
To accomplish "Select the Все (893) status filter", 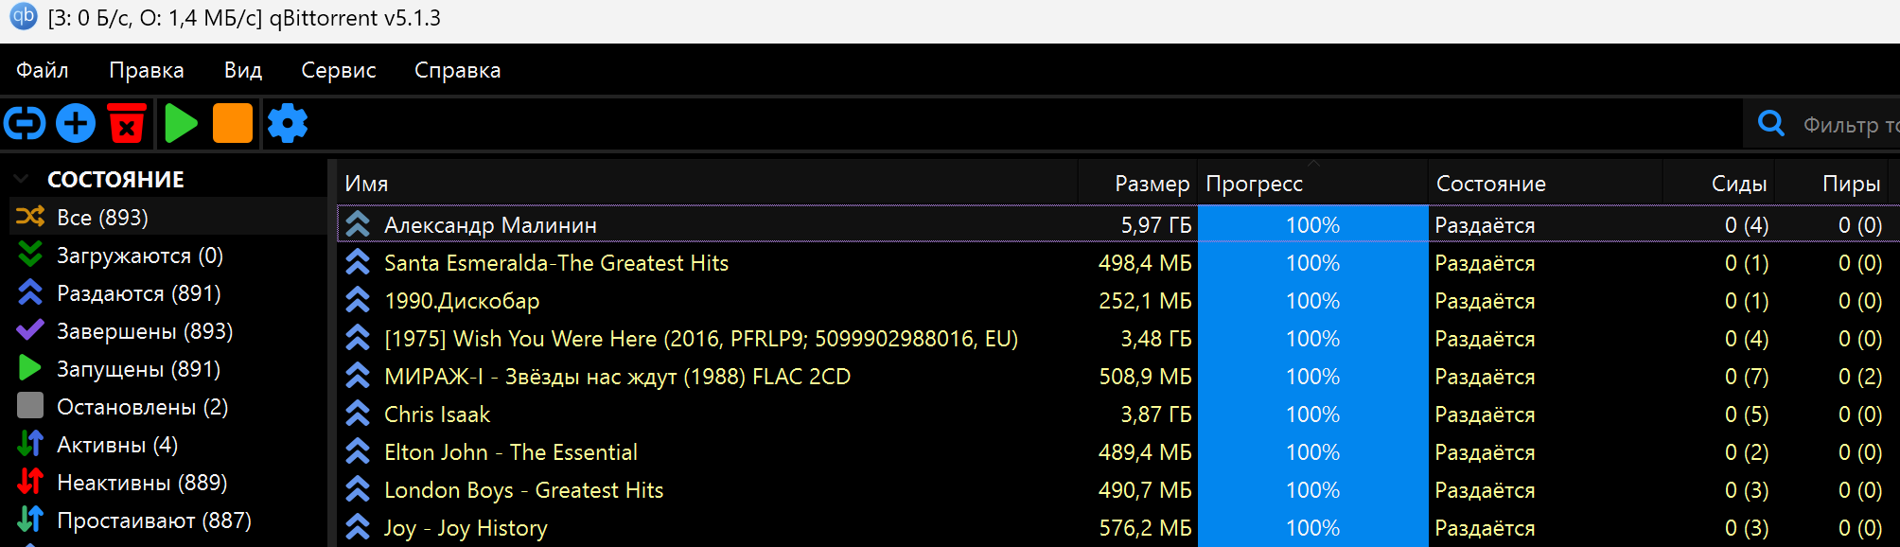I will (x=102, y=218).
